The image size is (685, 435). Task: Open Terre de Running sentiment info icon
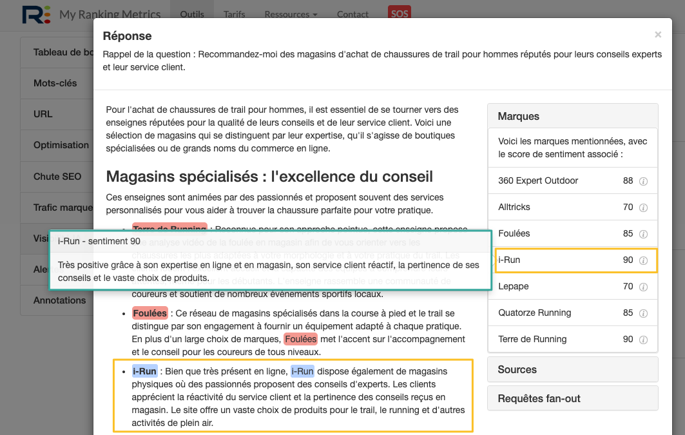coord(642,339)
